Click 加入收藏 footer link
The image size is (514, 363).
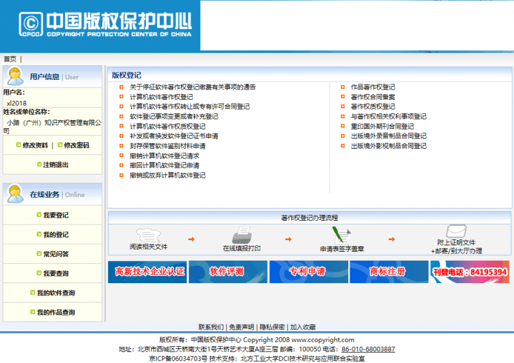(x=303, y=327)
